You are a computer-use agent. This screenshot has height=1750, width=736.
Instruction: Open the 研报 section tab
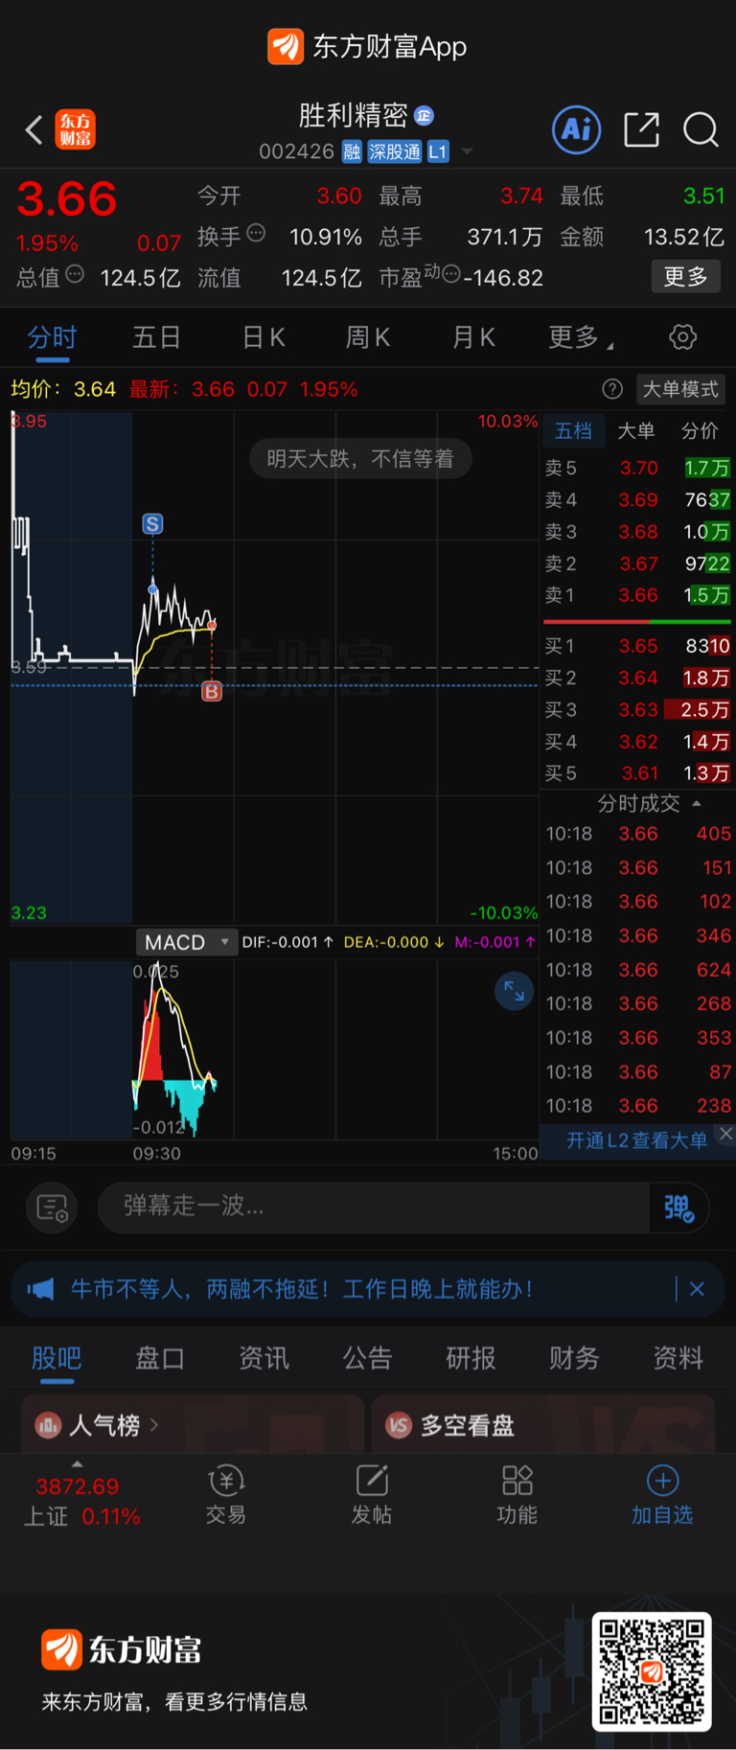(x=471, y=1358)
